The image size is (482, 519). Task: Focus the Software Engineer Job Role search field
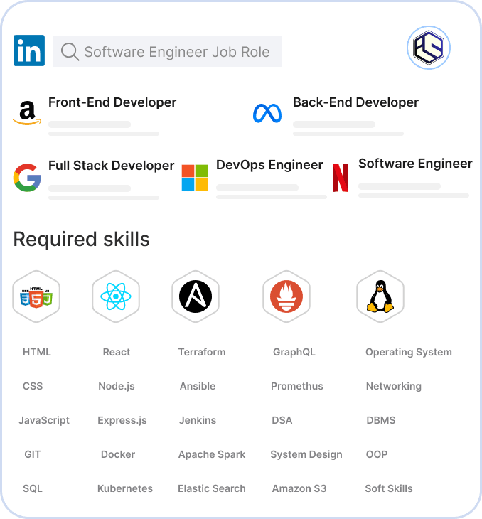coord(177,52)
